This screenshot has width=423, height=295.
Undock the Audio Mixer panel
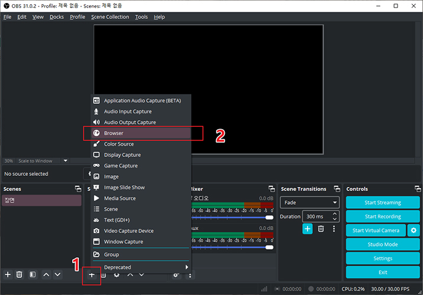click(272, 189)
